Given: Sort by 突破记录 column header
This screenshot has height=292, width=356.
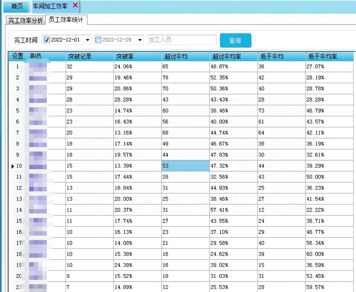Looking at the screenshot, I should (x=89, y=56).
